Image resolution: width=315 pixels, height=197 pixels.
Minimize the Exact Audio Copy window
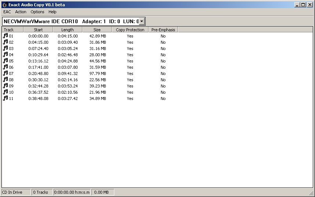tap(297, 5)
